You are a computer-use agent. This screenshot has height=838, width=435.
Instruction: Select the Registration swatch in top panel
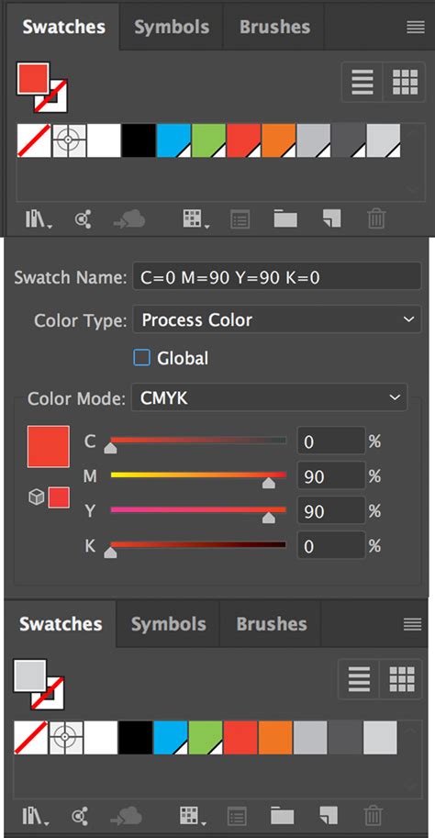[x=69, y=140]
